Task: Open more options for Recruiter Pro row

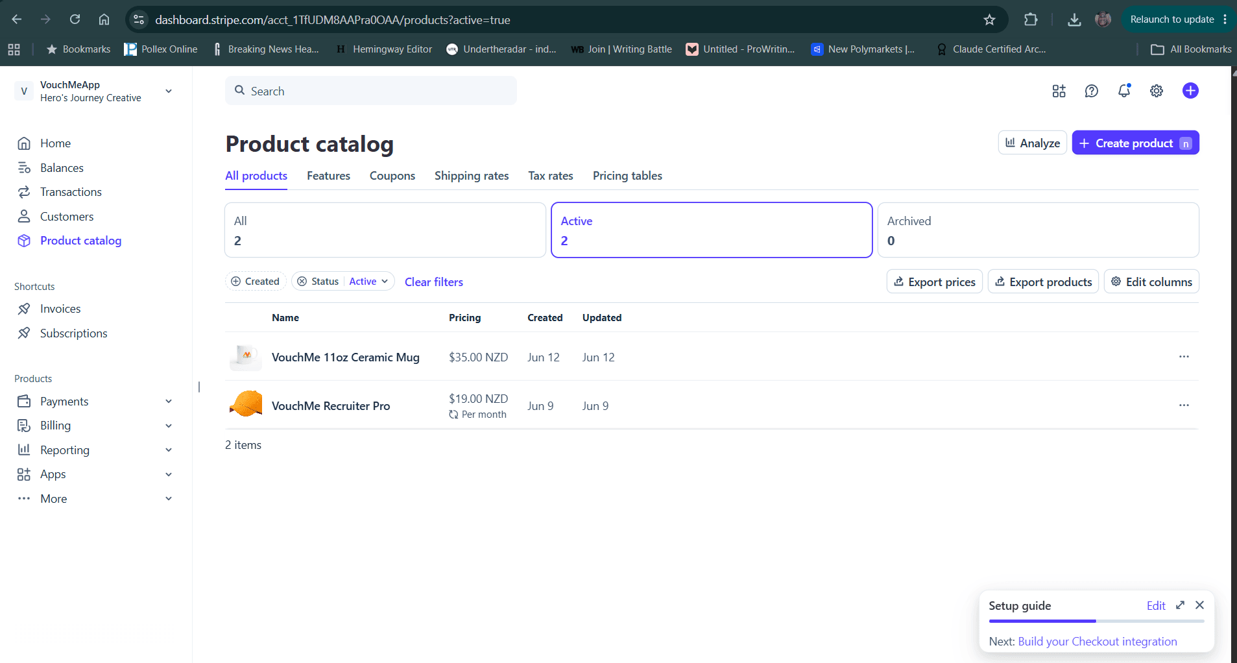Action: click(x=1184, y=405)
